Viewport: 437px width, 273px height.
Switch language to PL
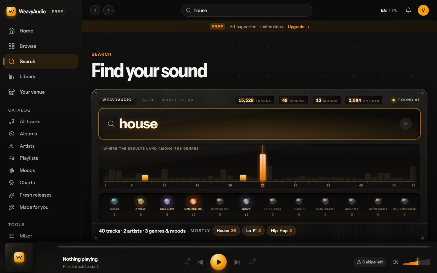click(x=395, y=10)
